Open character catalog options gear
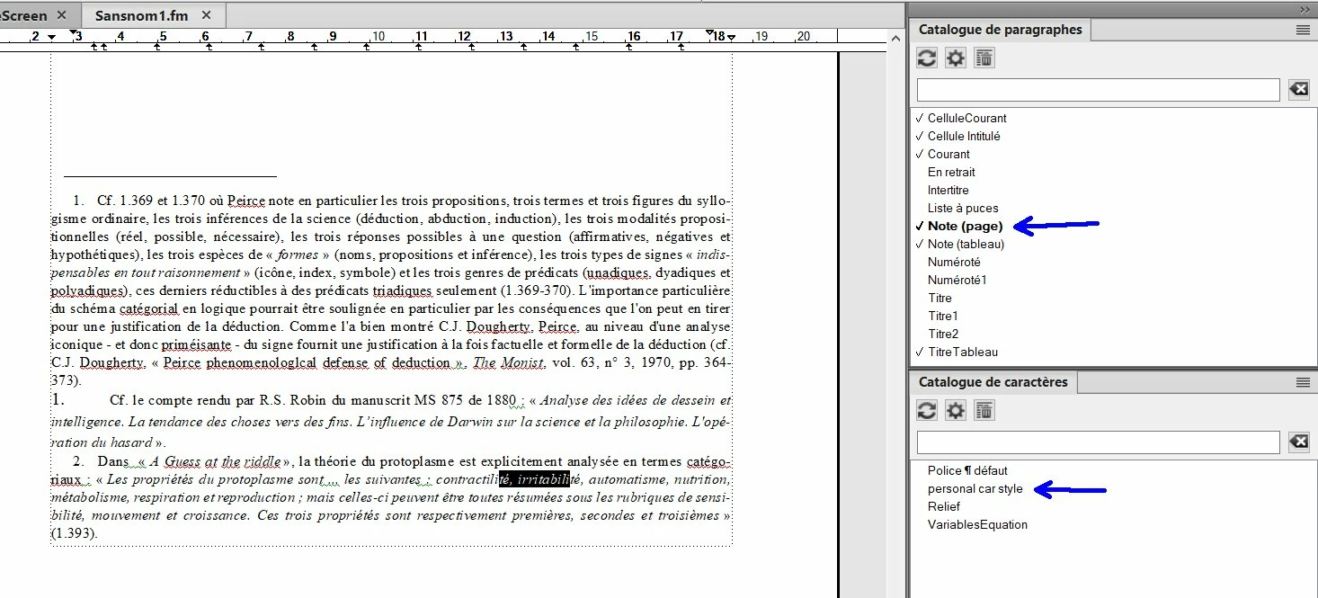Image resolution: width=1318 pixels, height=598 pixels. 956,411
